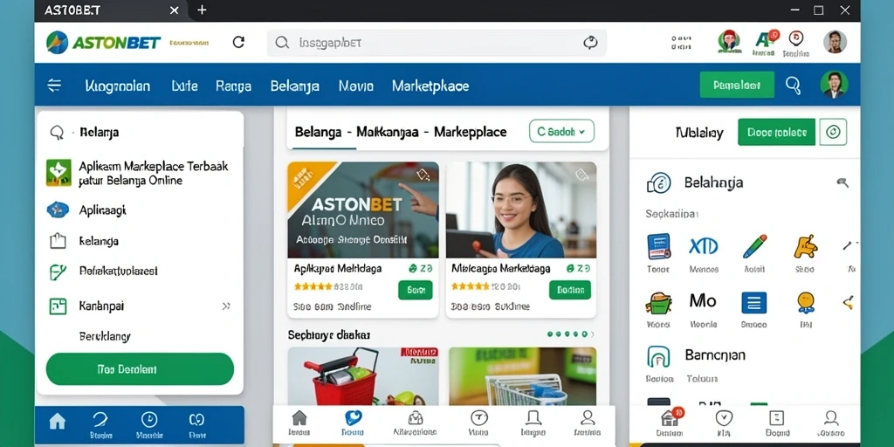Click the carousel pagination dots

tap(567, 334)
